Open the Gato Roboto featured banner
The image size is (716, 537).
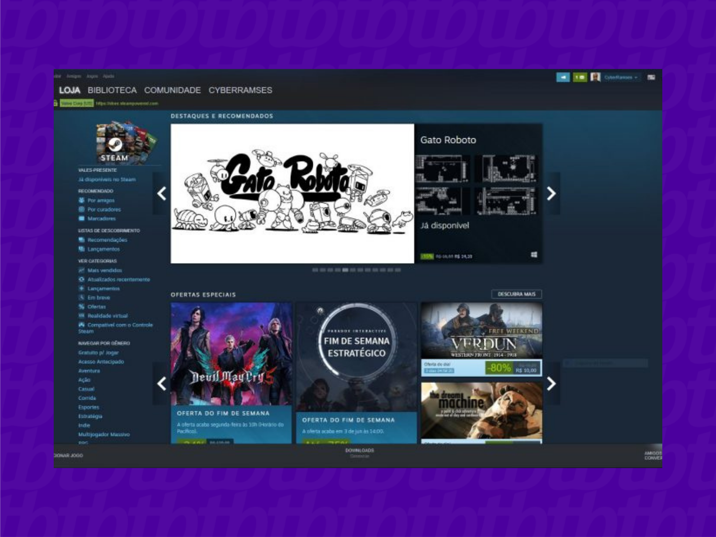pos(292,193)
